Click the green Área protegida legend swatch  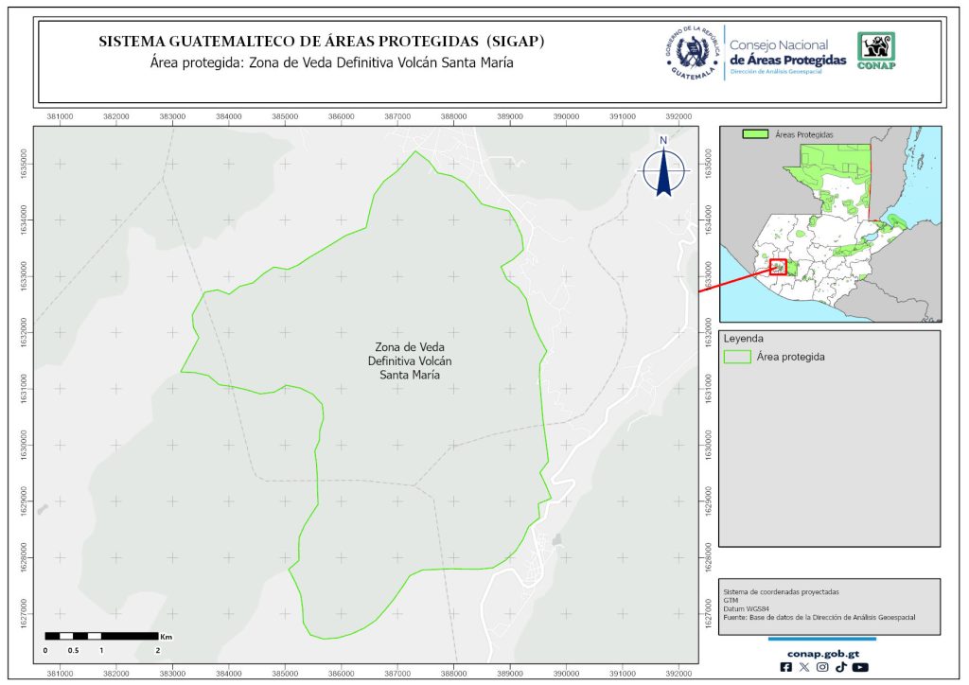(x=737, y=357)
